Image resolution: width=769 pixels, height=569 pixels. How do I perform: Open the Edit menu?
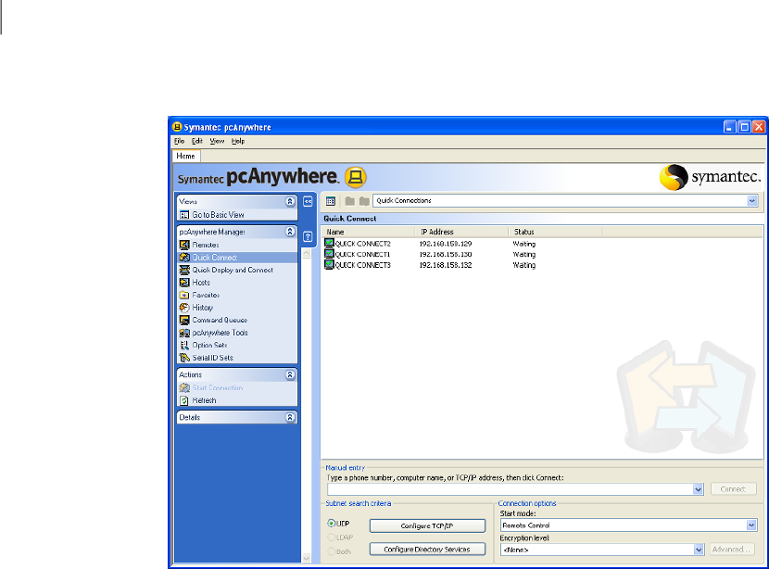[x=197, y=141]
